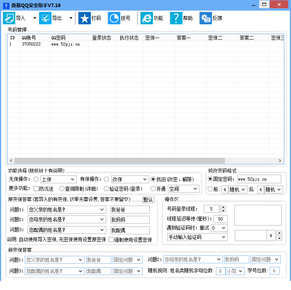
Task: Select the 开通 radio button
Action: (x=153, y=189)
